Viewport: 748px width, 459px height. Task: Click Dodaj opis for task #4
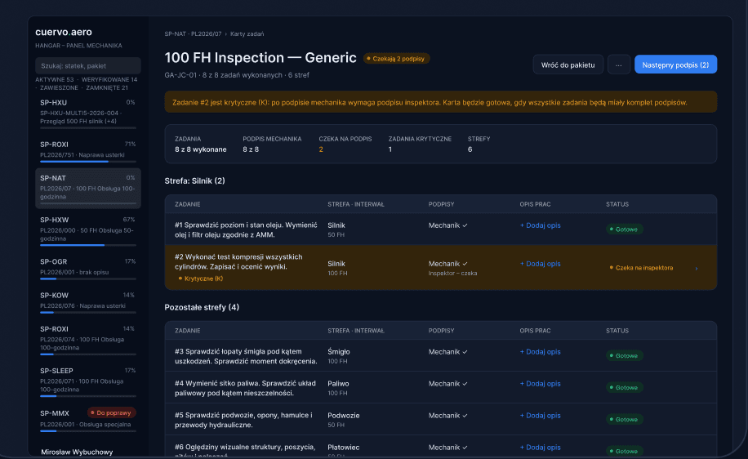[x=540, y=384]
